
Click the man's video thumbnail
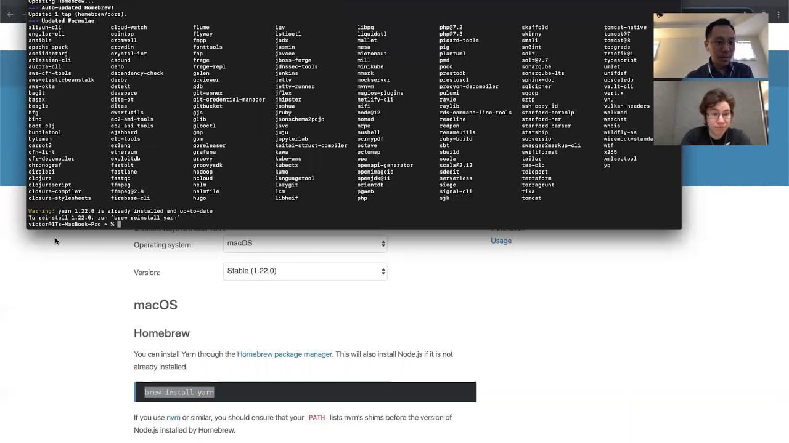pyautogui.click(x=711, y=46)
